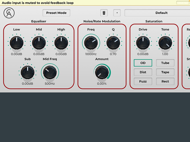Click the High 0.00dB value readout
The height and width of the screenshot is (142, 190).
pos(61,54)
